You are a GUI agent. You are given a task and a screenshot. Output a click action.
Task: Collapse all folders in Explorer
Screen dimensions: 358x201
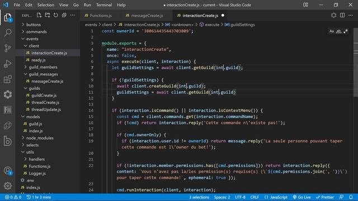[x=64, y=15]
